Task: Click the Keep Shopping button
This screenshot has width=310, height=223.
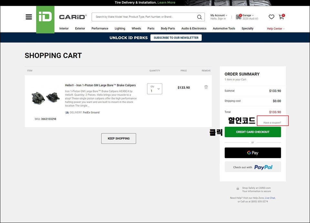Action: pyautogui.click(x=119, y=138)
